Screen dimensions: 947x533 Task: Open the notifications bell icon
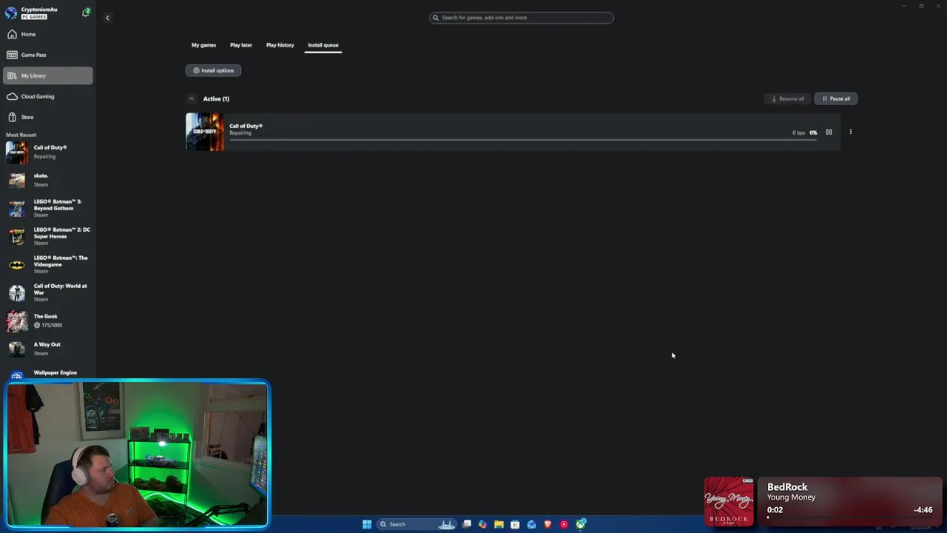pos(86,13)
